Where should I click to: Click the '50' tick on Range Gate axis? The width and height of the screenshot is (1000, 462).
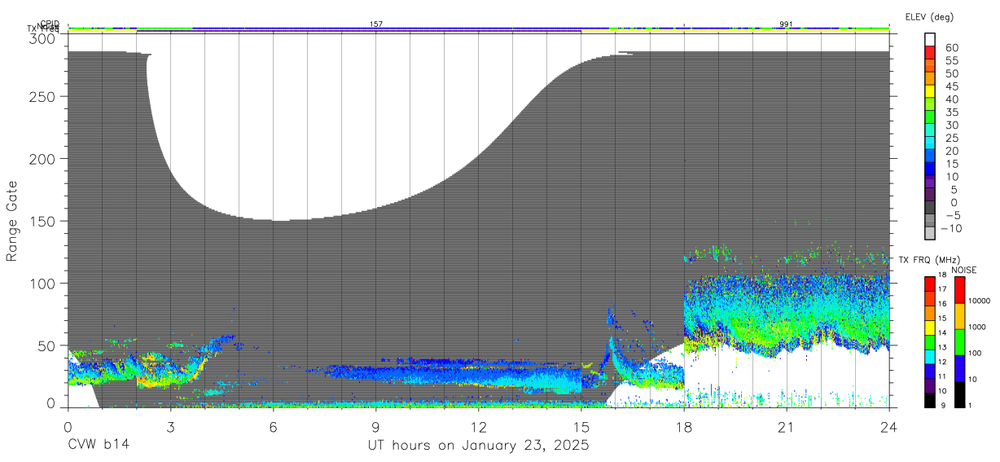[x=48, y=345]
